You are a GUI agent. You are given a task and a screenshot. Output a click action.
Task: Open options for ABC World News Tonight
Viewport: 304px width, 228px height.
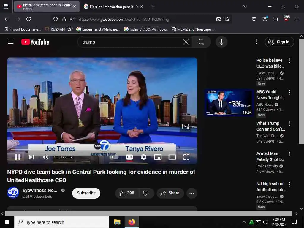(290, 92)
